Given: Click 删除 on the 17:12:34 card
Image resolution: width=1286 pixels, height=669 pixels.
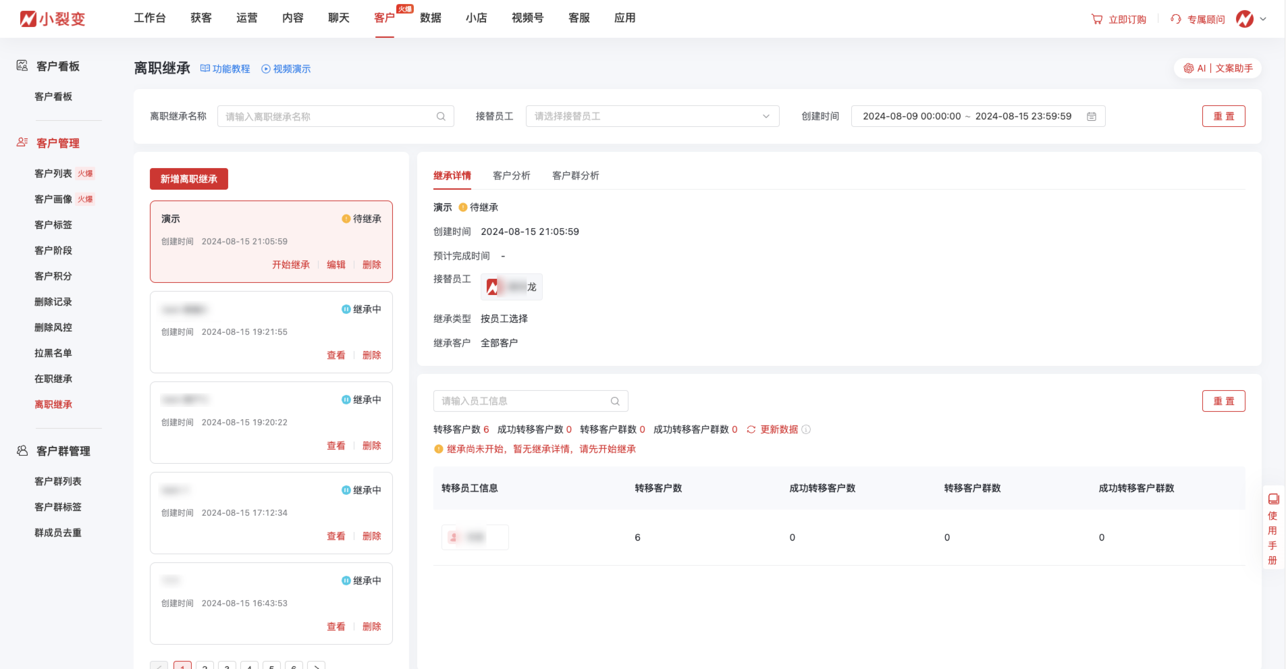Looking at the screenshot, I should click(372, 536).
